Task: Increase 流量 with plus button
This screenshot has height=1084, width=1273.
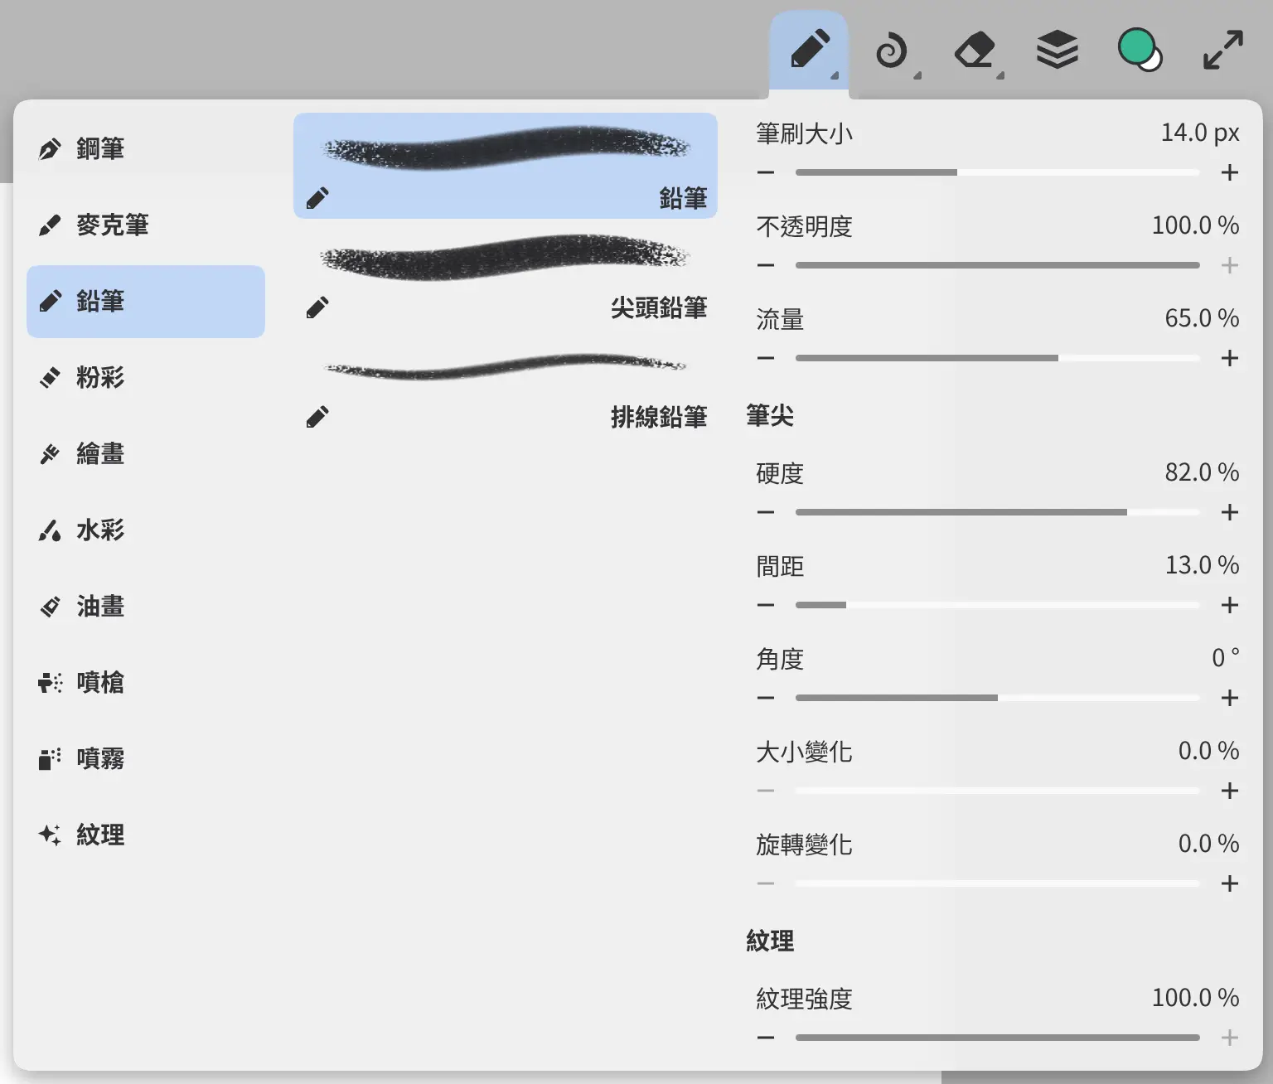Action: coord(1230,358)
